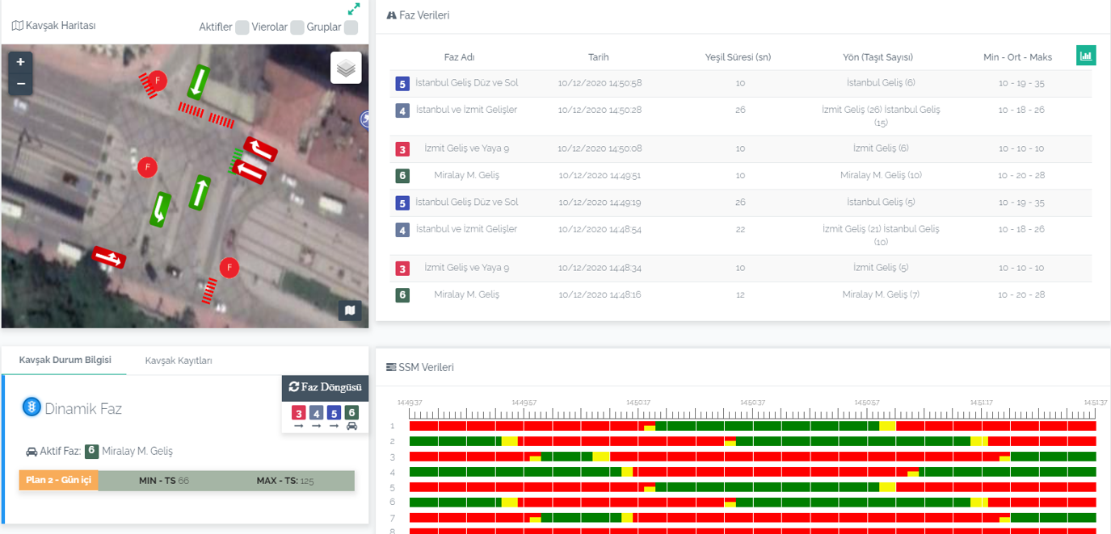This screenshot has width=1111, height=534.
Task: Click the traffic light Dinamik Faz icon
Action: [x=32, y=407]
